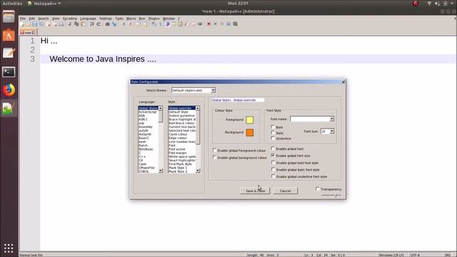The image size is (457, 257).
Task: Click the text editor icon in the dock
Action: 9,54
